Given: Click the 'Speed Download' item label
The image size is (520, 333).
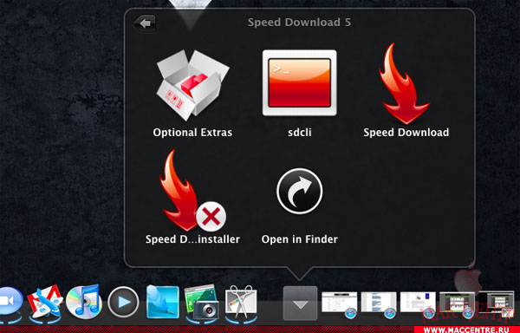Looking at the screenshot, I should point(406,133).
